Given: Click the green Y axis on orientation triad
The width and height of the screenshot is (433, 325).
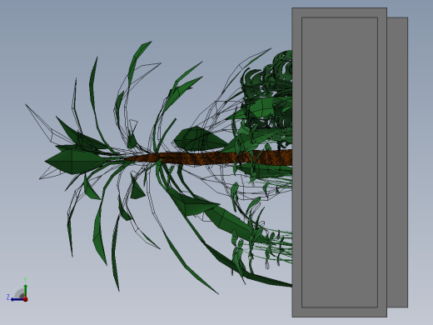Looking at the screenshot, I should tap(25, 290).
